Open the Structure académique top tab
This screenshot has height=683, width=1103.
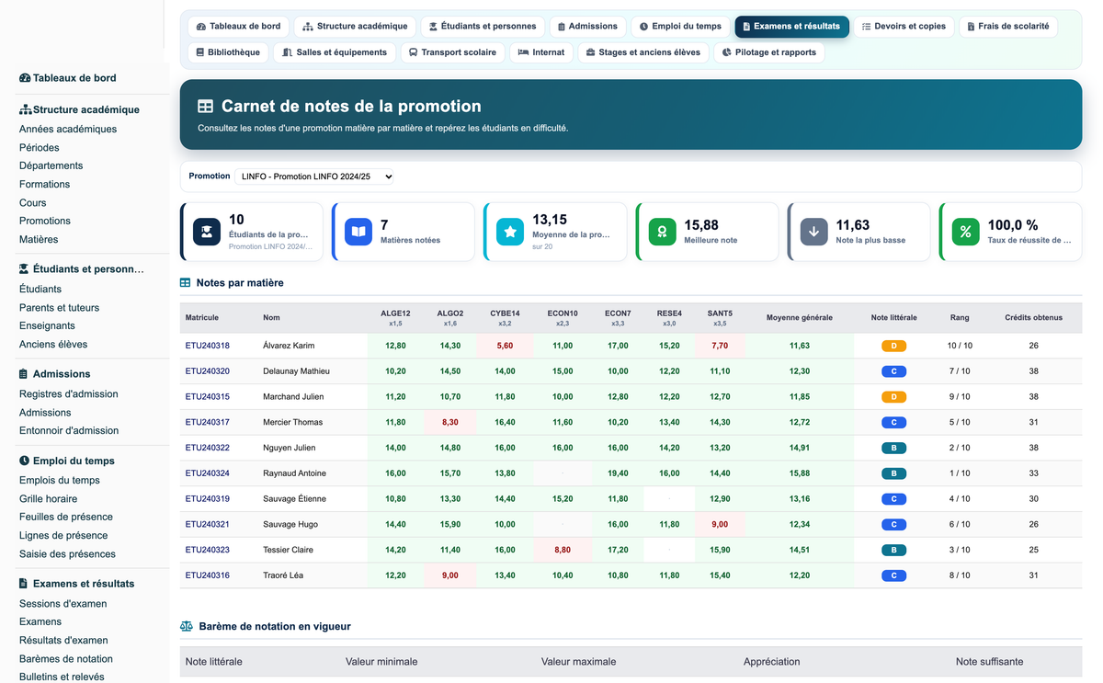pyautogui.click(x=356, y=27)
